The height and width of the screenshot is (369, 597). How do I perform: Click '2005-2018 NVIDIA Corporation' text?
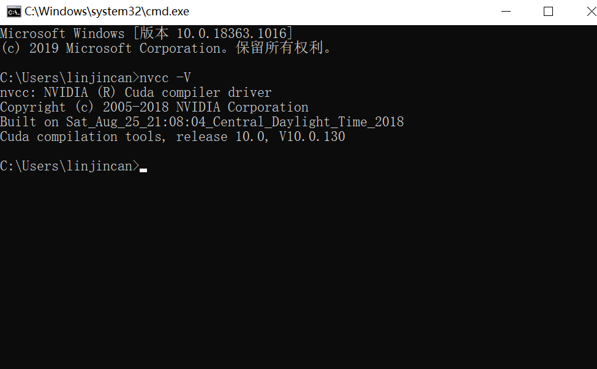click(x=206, y=107)
